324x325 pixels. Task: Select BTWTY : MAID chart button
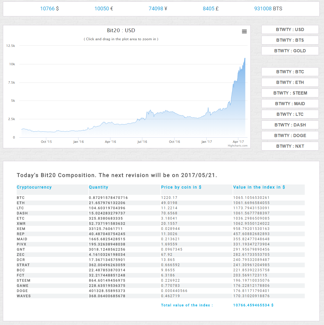tap(290, 104)
